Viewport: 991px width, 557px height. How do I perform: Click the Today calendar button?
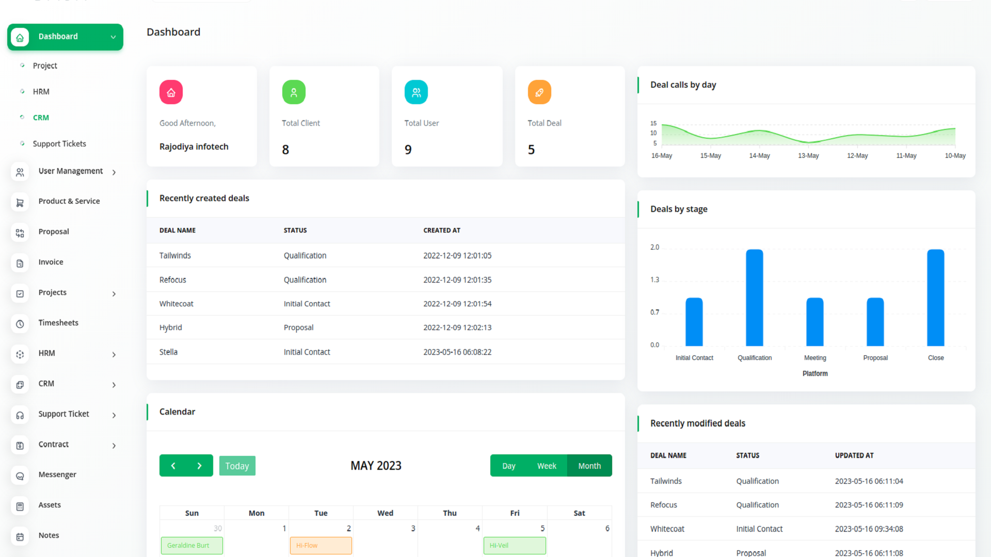click(237, 466)
